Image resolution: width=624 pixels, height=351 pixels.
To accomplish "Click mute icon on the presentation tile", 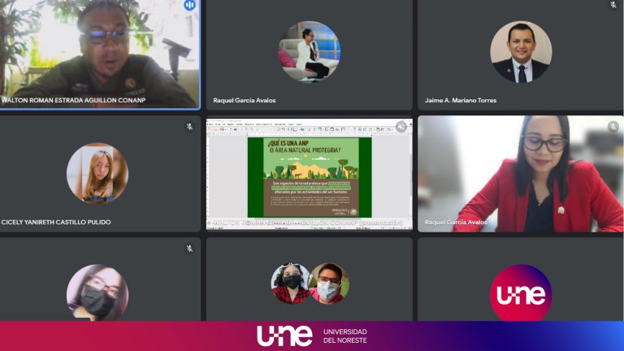I will coord(401,127).
